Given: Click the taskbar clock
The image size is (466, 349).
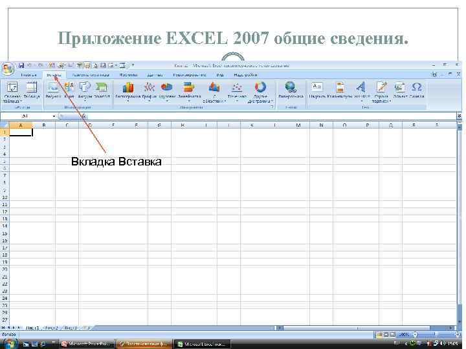Looking at the screenshot, I should point(453,343).
